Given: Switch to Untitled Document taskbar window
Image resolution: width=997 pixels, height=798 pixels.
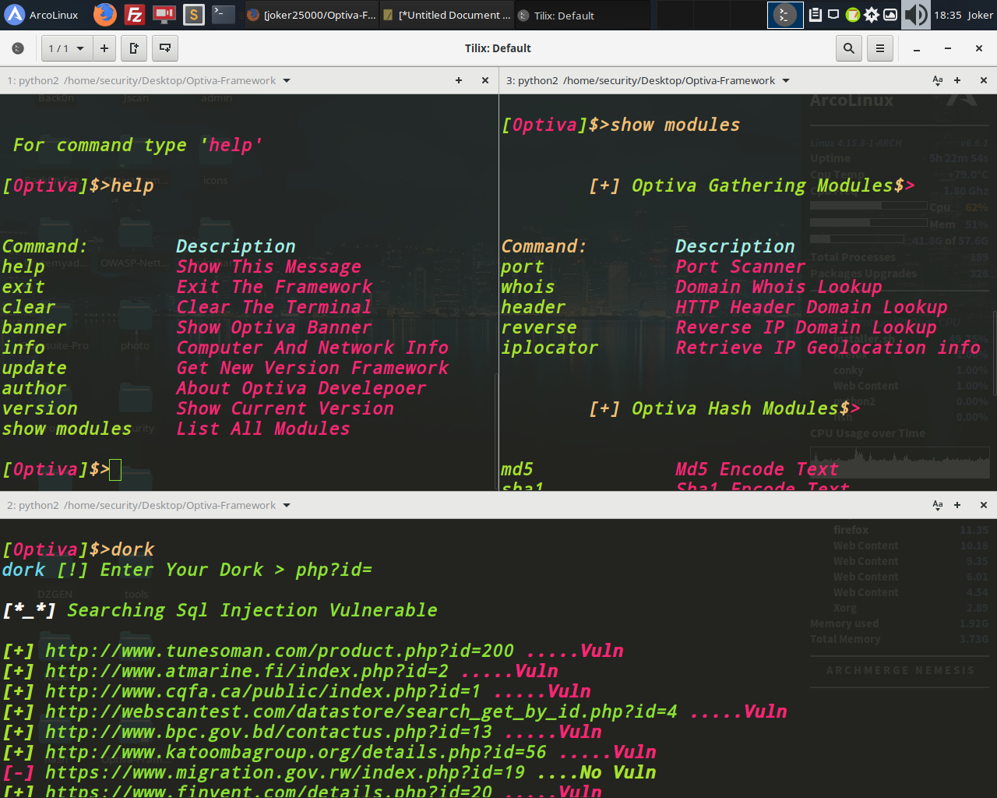Looking at the screenshot, I should tap(447, 15).
